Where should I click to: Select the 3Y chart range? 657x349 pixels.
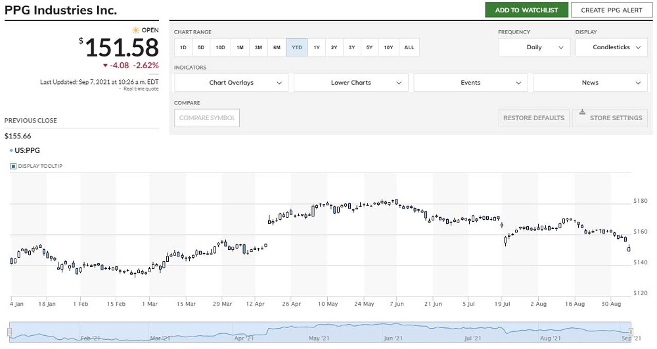tap(351, 47)
